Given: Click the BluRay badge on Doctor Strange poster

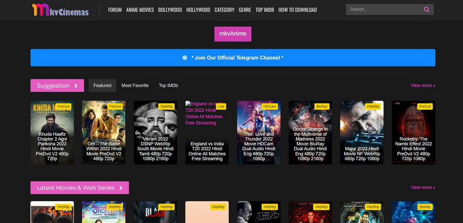Looking at the screenshot, I should pyautogui.click(x=321, y=107).
